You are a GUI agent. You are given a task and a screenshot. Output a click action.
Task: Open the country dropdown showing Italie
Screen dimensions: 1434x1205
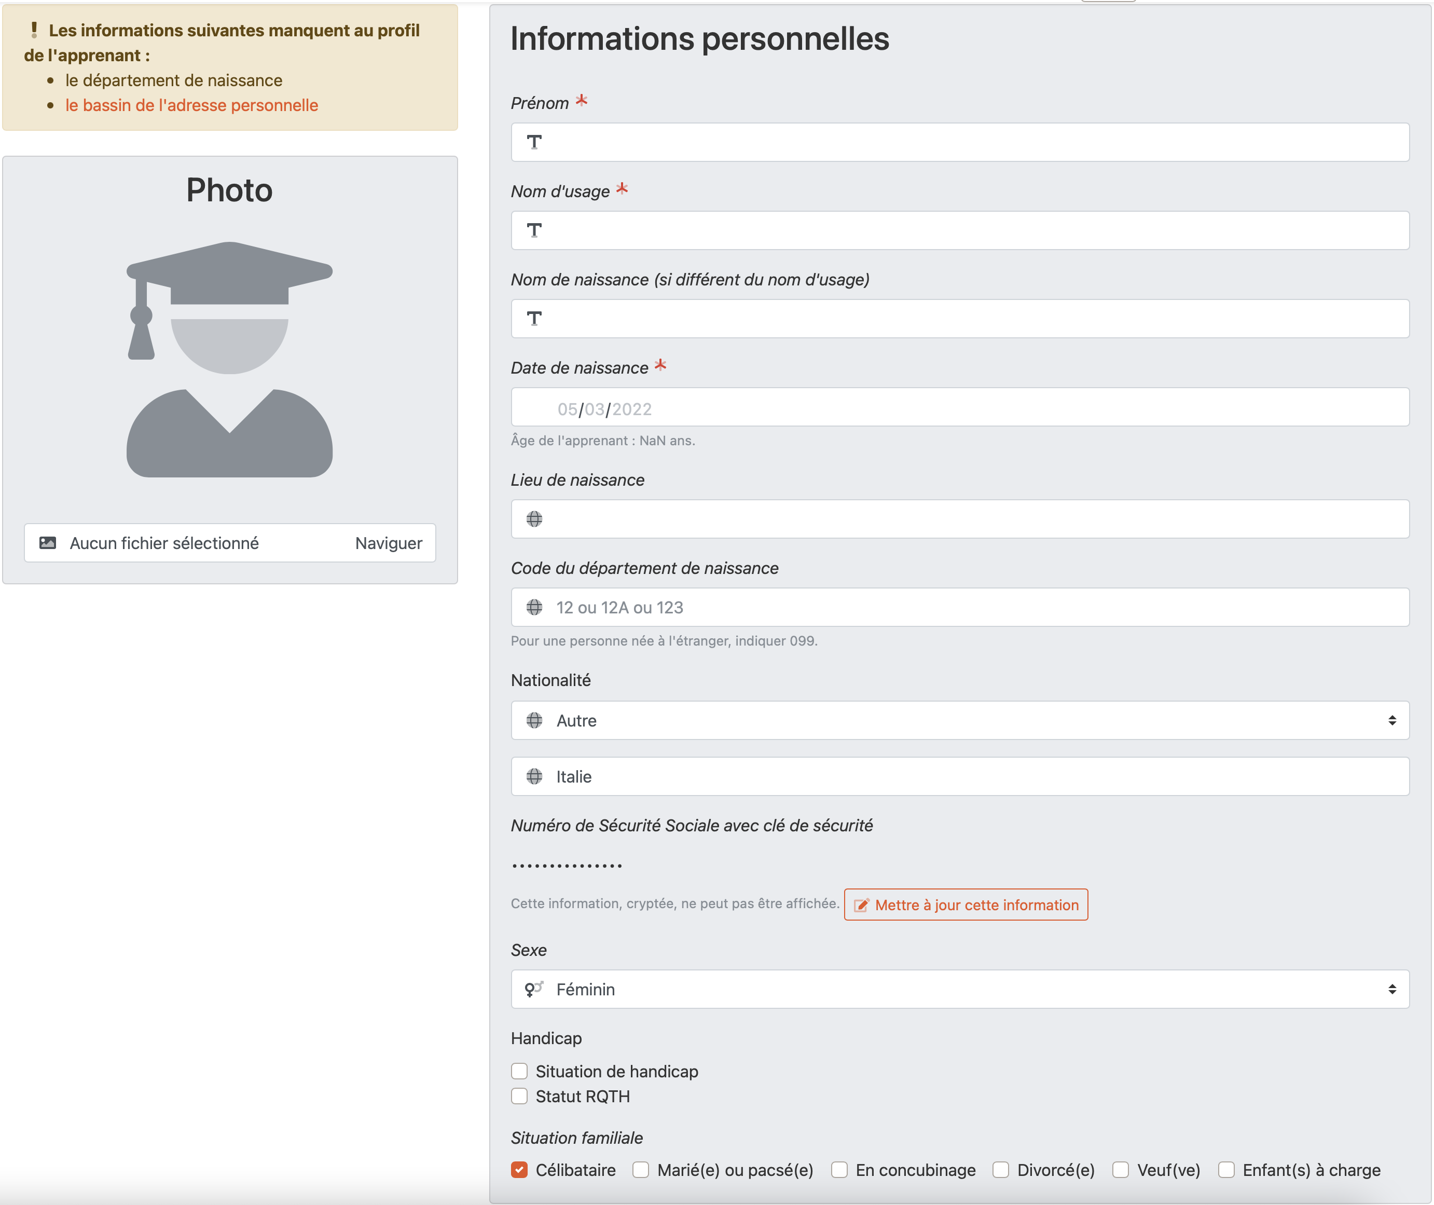pos(956,777)
